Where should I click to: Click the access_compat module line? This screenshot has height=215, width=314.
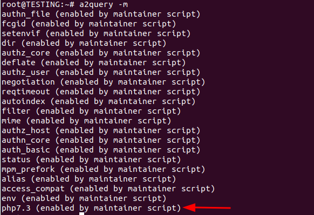tap(108, 189)
